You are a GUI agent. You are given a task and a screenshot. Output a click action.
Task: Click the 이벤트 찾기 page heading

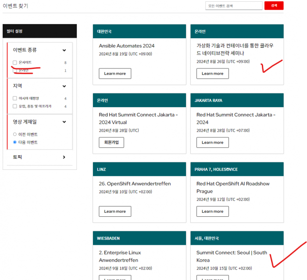(15, 6)
